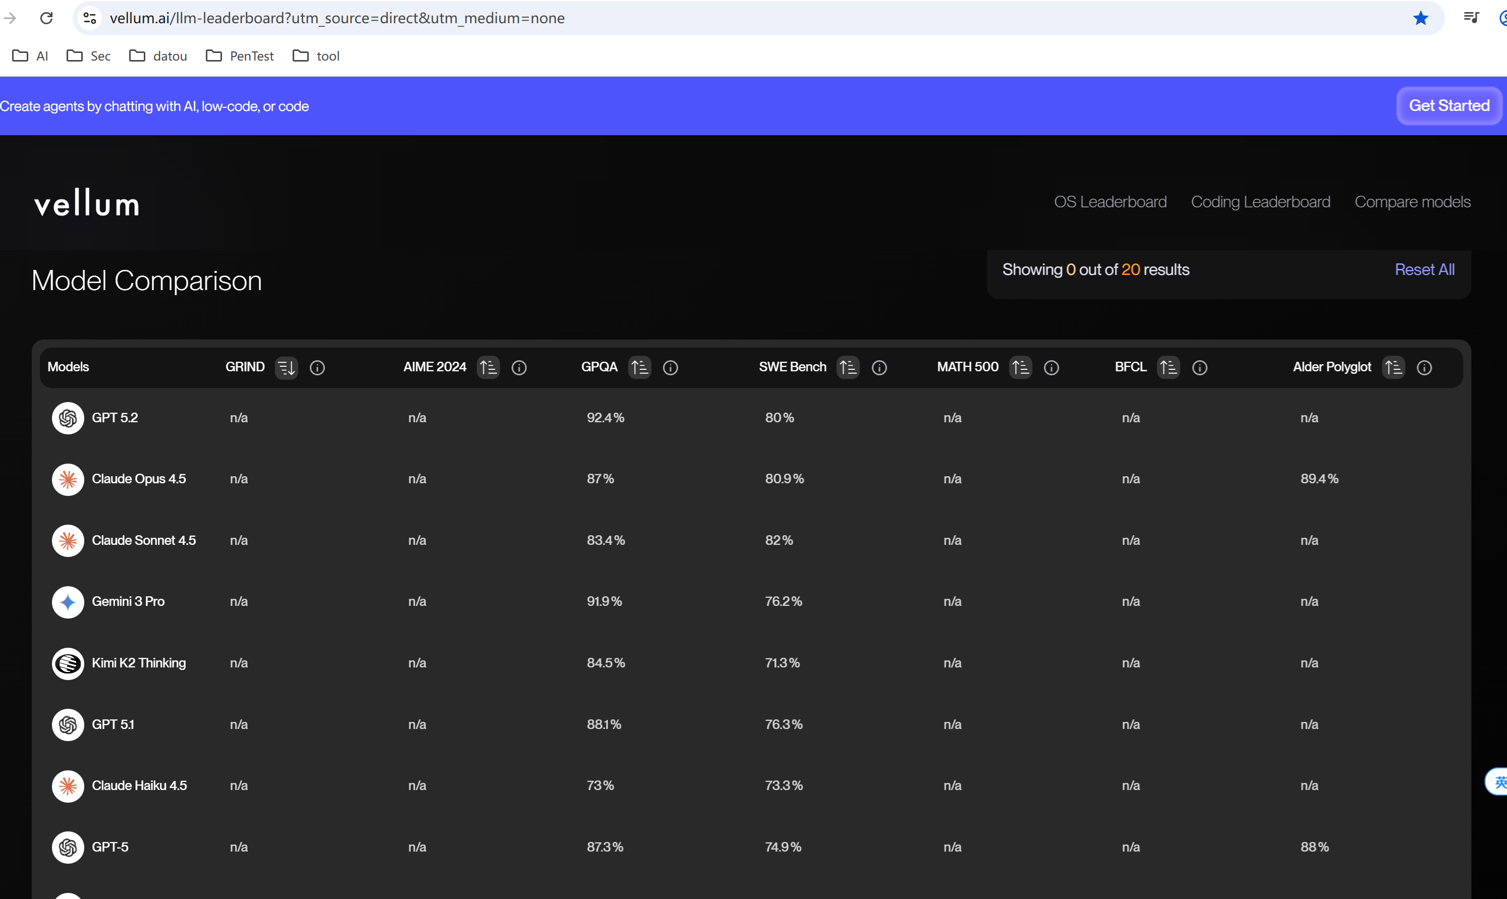Show SWE Bench info icon

pyautogui.click(x=879, y=368)
